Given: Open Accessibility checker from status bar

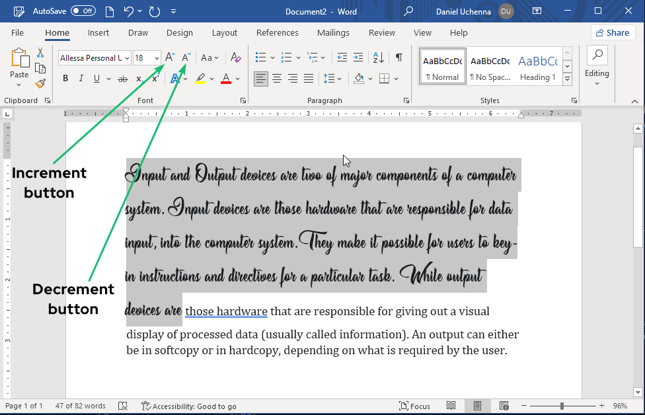Looking at the screenshot, I should click(189, 406).
